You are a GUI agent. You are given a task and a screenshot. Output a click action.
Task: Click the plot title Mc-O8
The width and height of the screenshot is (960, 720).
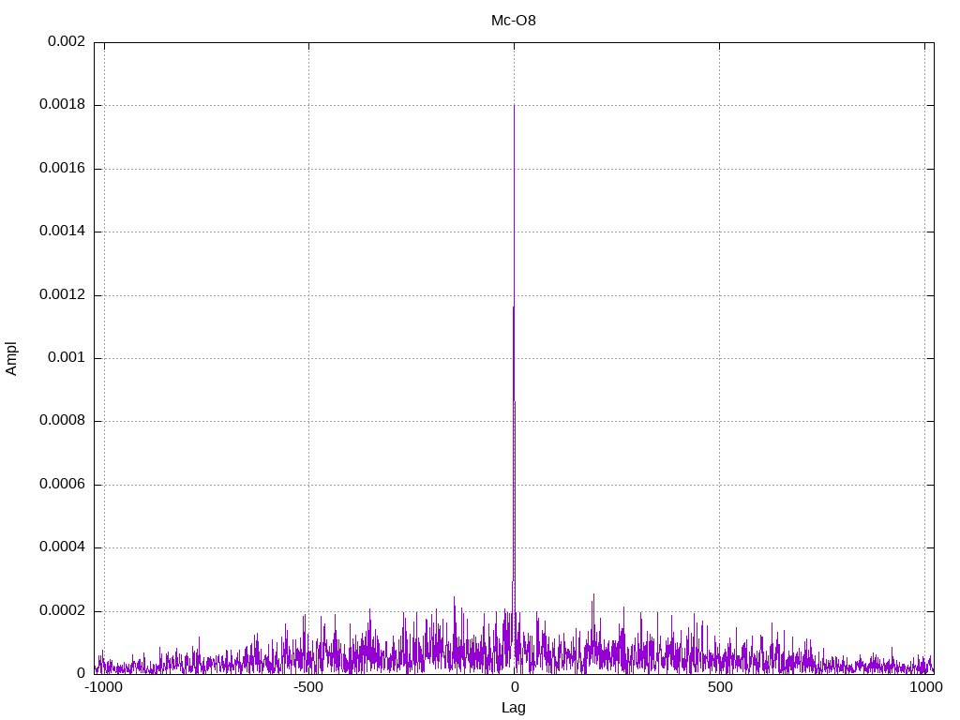point(514,20)
